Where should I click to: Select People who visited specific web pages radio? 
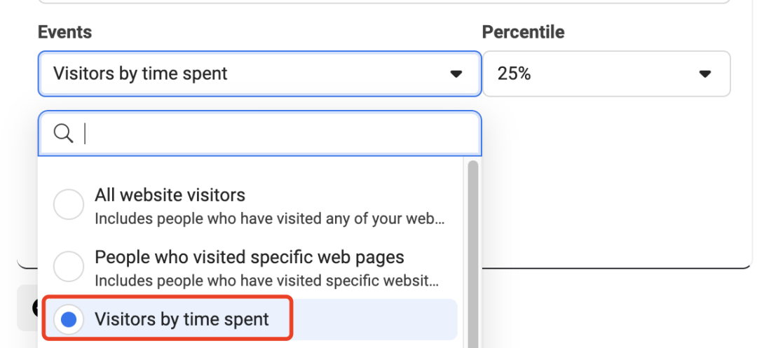[69, 267]
